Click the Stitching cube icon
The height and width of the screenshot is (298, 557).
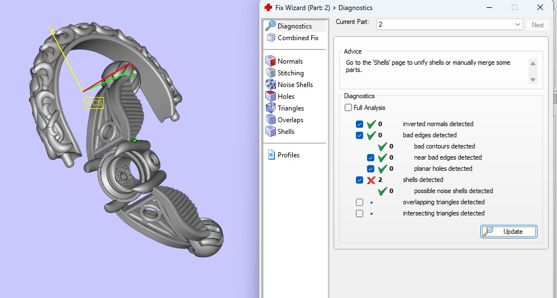click(271, 73)
